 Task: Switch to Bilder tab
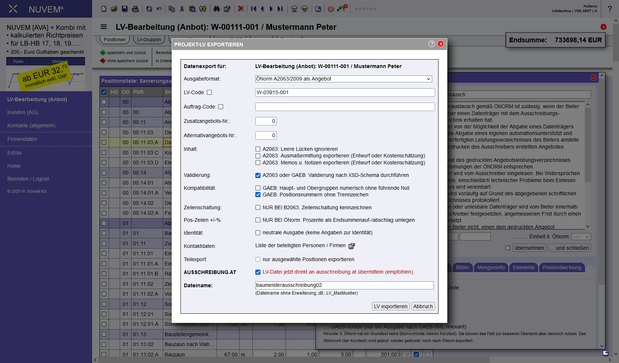(463, 267)
